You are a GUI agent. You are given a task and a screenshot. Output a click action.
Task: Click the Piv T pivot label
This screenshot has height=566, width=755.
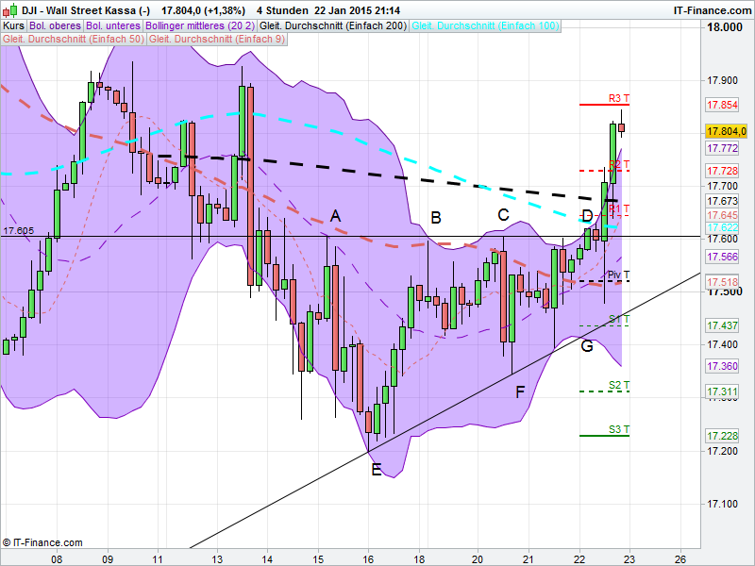click(618, 275)
